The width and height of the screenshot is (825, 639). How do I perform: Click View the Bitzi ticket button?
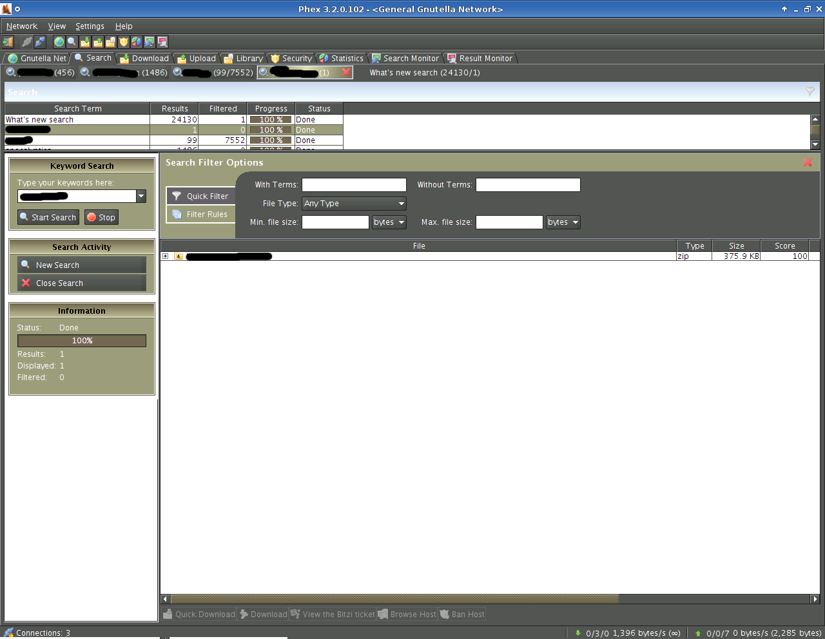point(333,614)
